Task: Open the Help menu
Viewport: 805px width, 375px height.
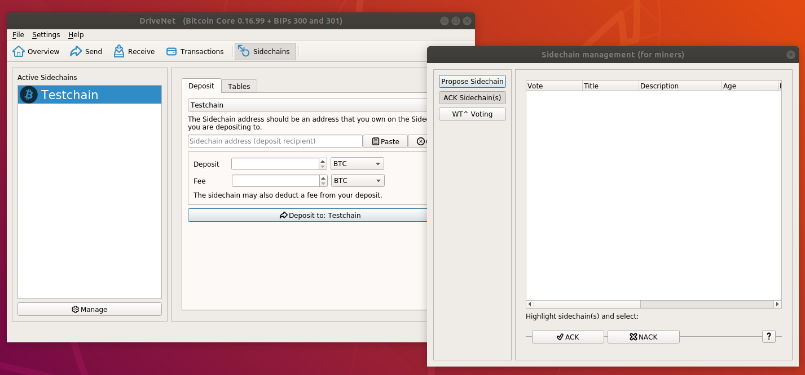Action: pyautogui.click(x=76, y=34)
